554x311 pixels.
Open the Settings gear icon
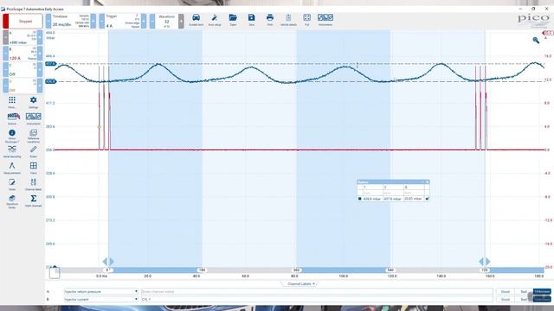click(33, 102)
